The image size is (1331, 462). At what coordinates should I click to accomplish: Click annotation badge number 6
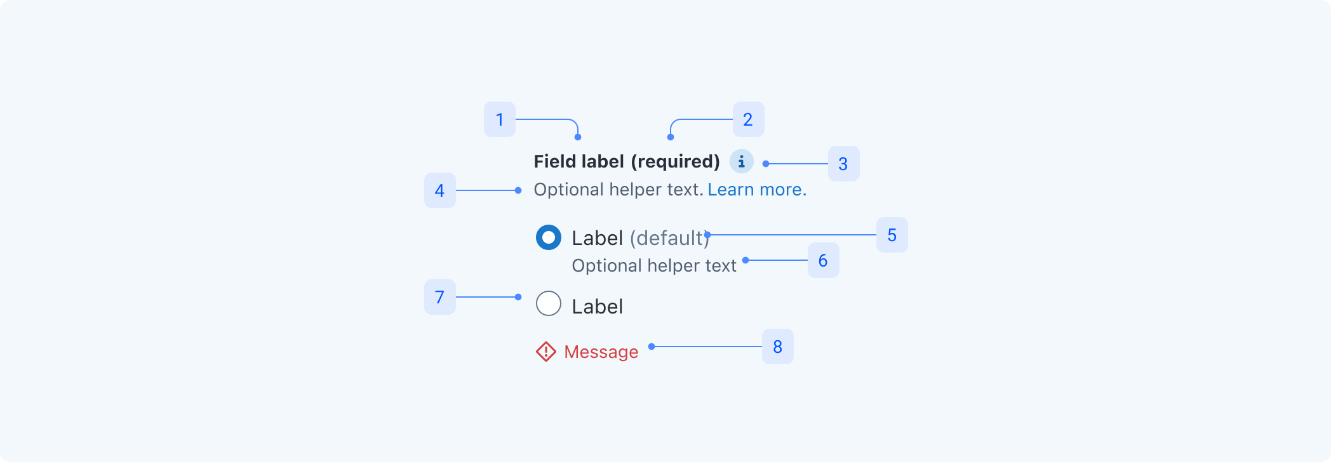click(824, 260)
